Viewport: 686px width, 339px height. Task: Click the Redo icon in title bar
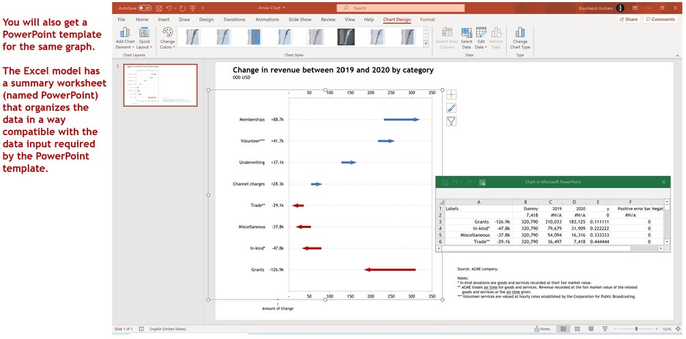pos(182,8)
